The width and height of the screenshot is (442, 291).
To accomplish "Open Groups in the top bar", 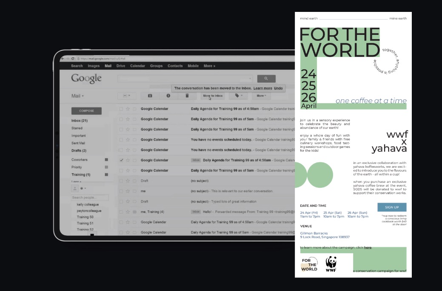I will tap(156, 66).
